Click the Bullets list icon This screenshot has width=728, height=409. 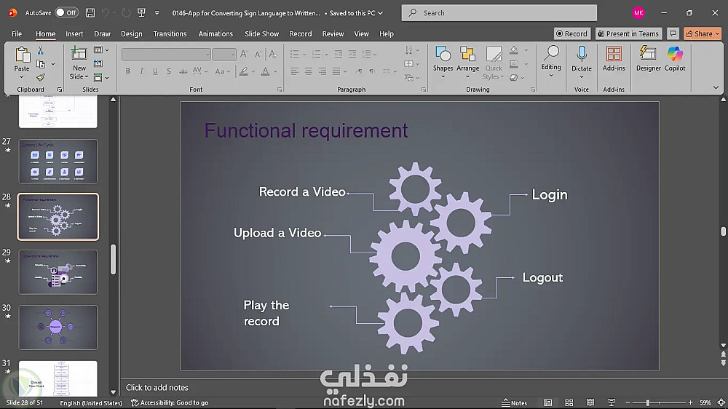click(294, 55)
